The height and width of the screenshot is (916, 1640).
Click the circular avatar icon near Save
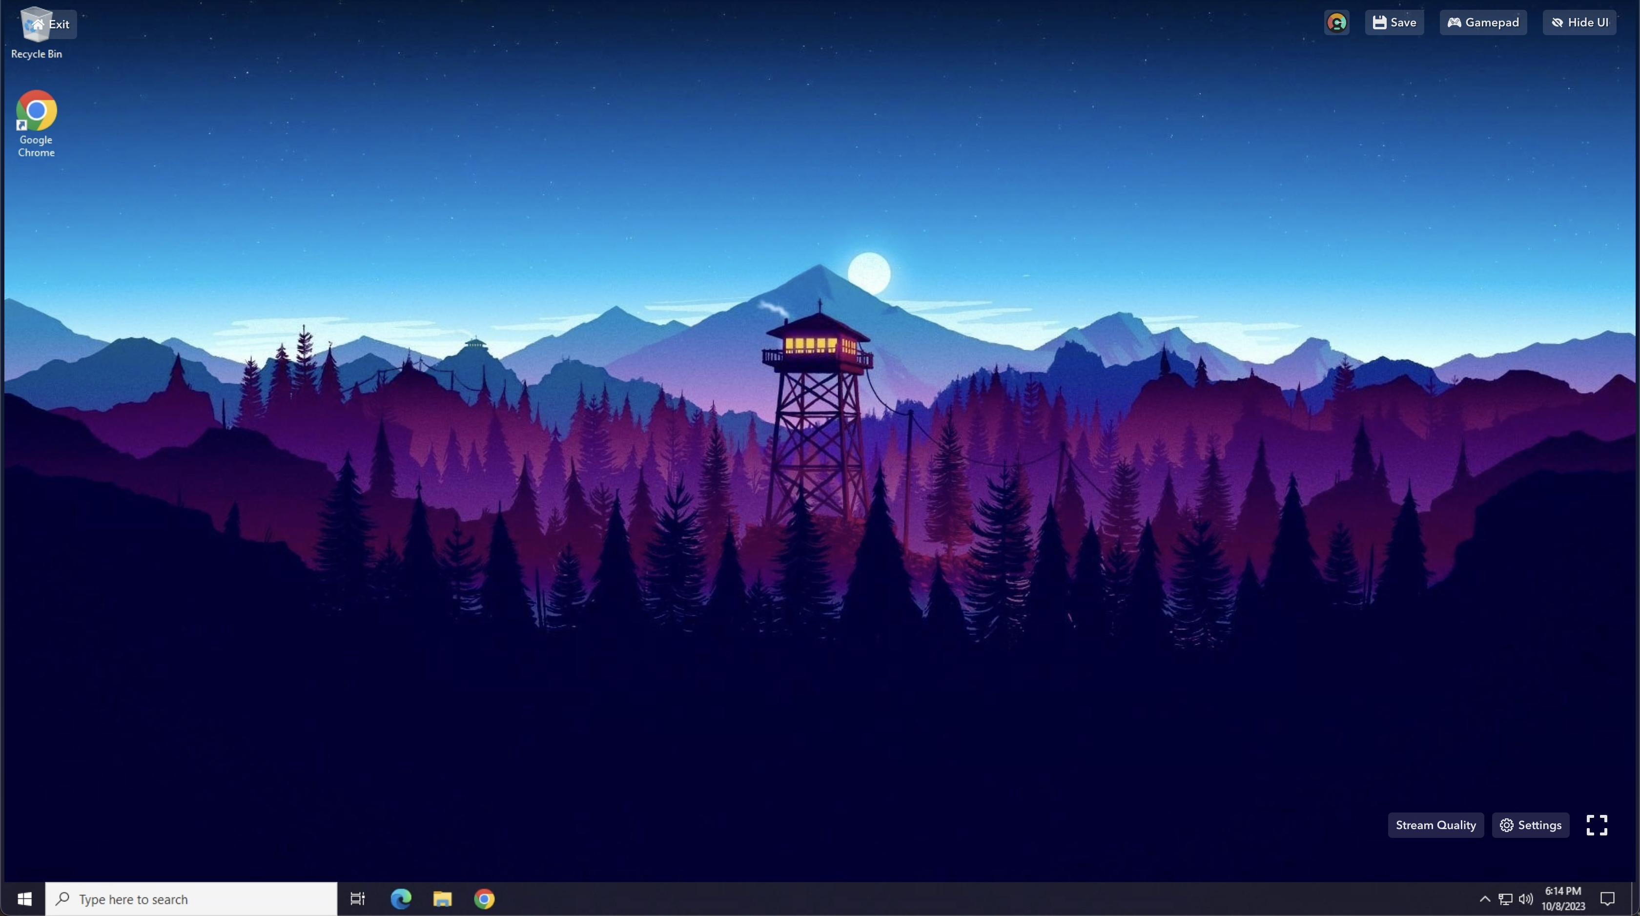click(x=1336, y=23)
